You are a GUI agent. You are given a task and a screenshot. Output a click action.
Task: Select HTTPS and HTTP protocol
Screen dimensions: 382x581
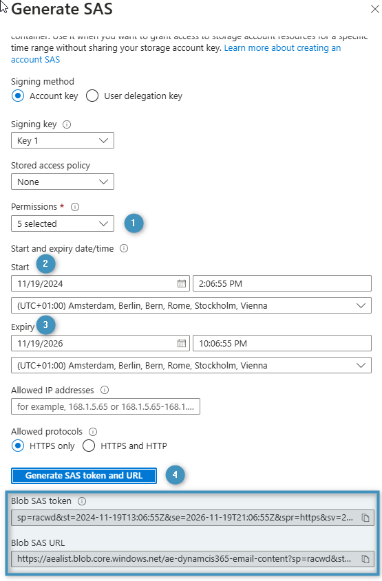point(89,446)
